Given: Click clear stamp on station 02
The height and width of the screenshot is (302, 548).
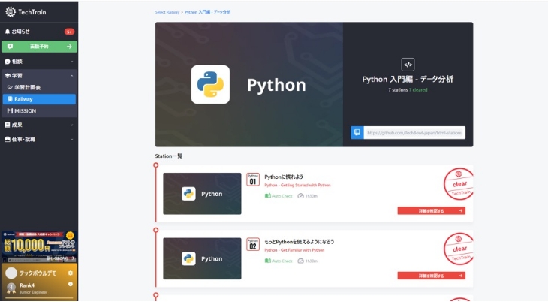Looking at the screenshot, I should pos(459,249).
